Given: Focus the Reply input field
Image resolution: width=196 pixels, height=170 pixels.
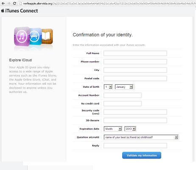Looking at the screenshot, I should (135, 145).
